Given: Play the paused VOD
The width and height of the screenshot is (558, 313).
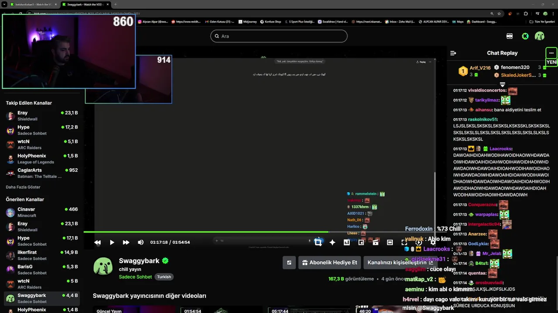Looking at the screenshot, I should click(x=112, y=242).
